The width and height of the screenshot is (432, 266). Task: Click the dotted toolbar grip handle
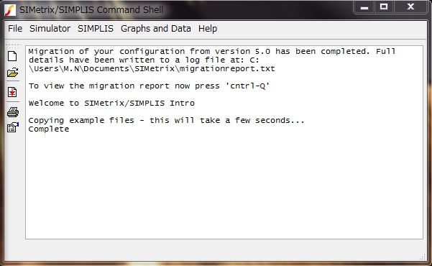[x=13, y=45]
